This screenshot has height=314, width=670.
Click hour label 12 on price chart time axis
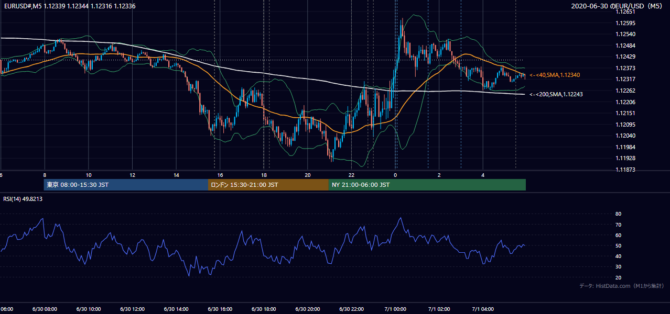pos(133,175)
